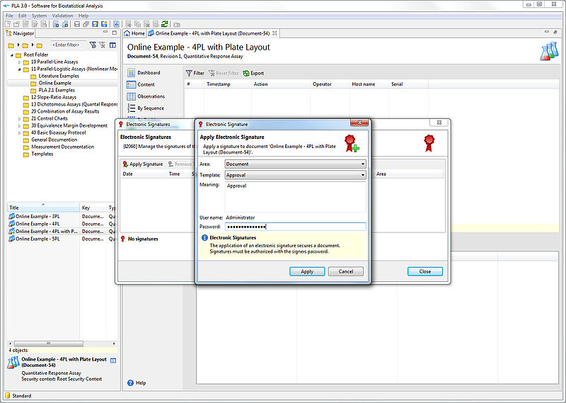Image resolution: width=566 pixels, height=403 pixels.
Task: Click the blue Help question mark icon
Action: (131, 382)
